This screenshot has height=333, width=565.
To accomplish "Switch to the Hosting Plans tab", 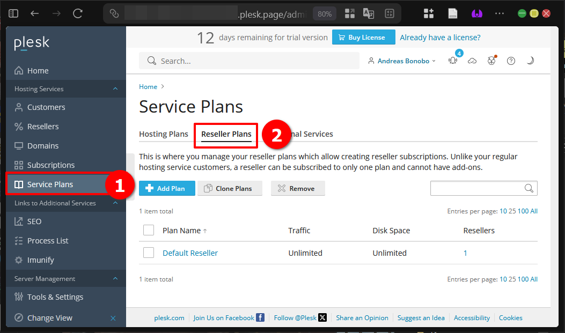I will pyautogui.click(x=164, y=134).
